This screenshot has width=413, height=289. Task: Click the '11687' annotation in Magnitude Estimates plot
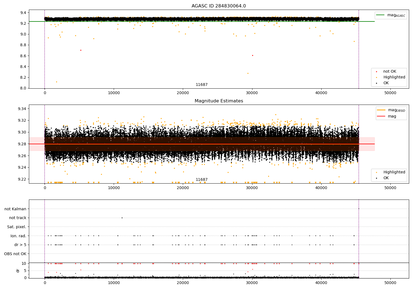pos(202,180)
